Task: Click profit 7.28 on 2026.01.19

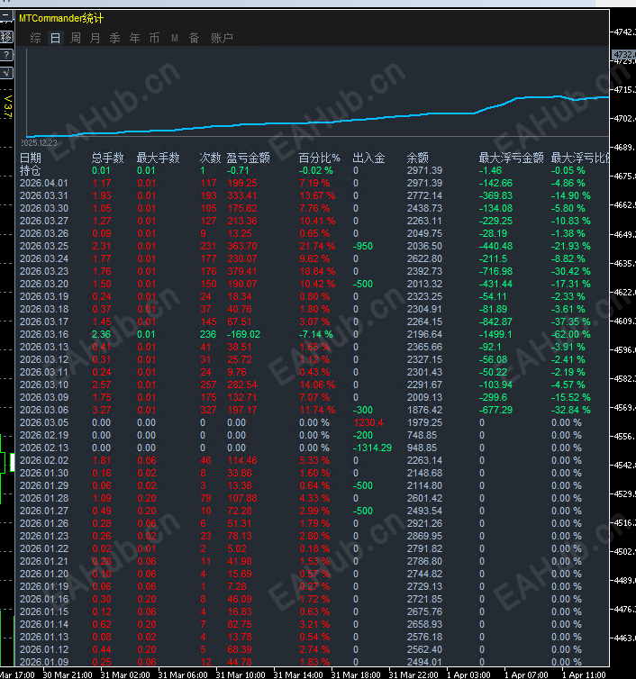Action: point(237,586)
